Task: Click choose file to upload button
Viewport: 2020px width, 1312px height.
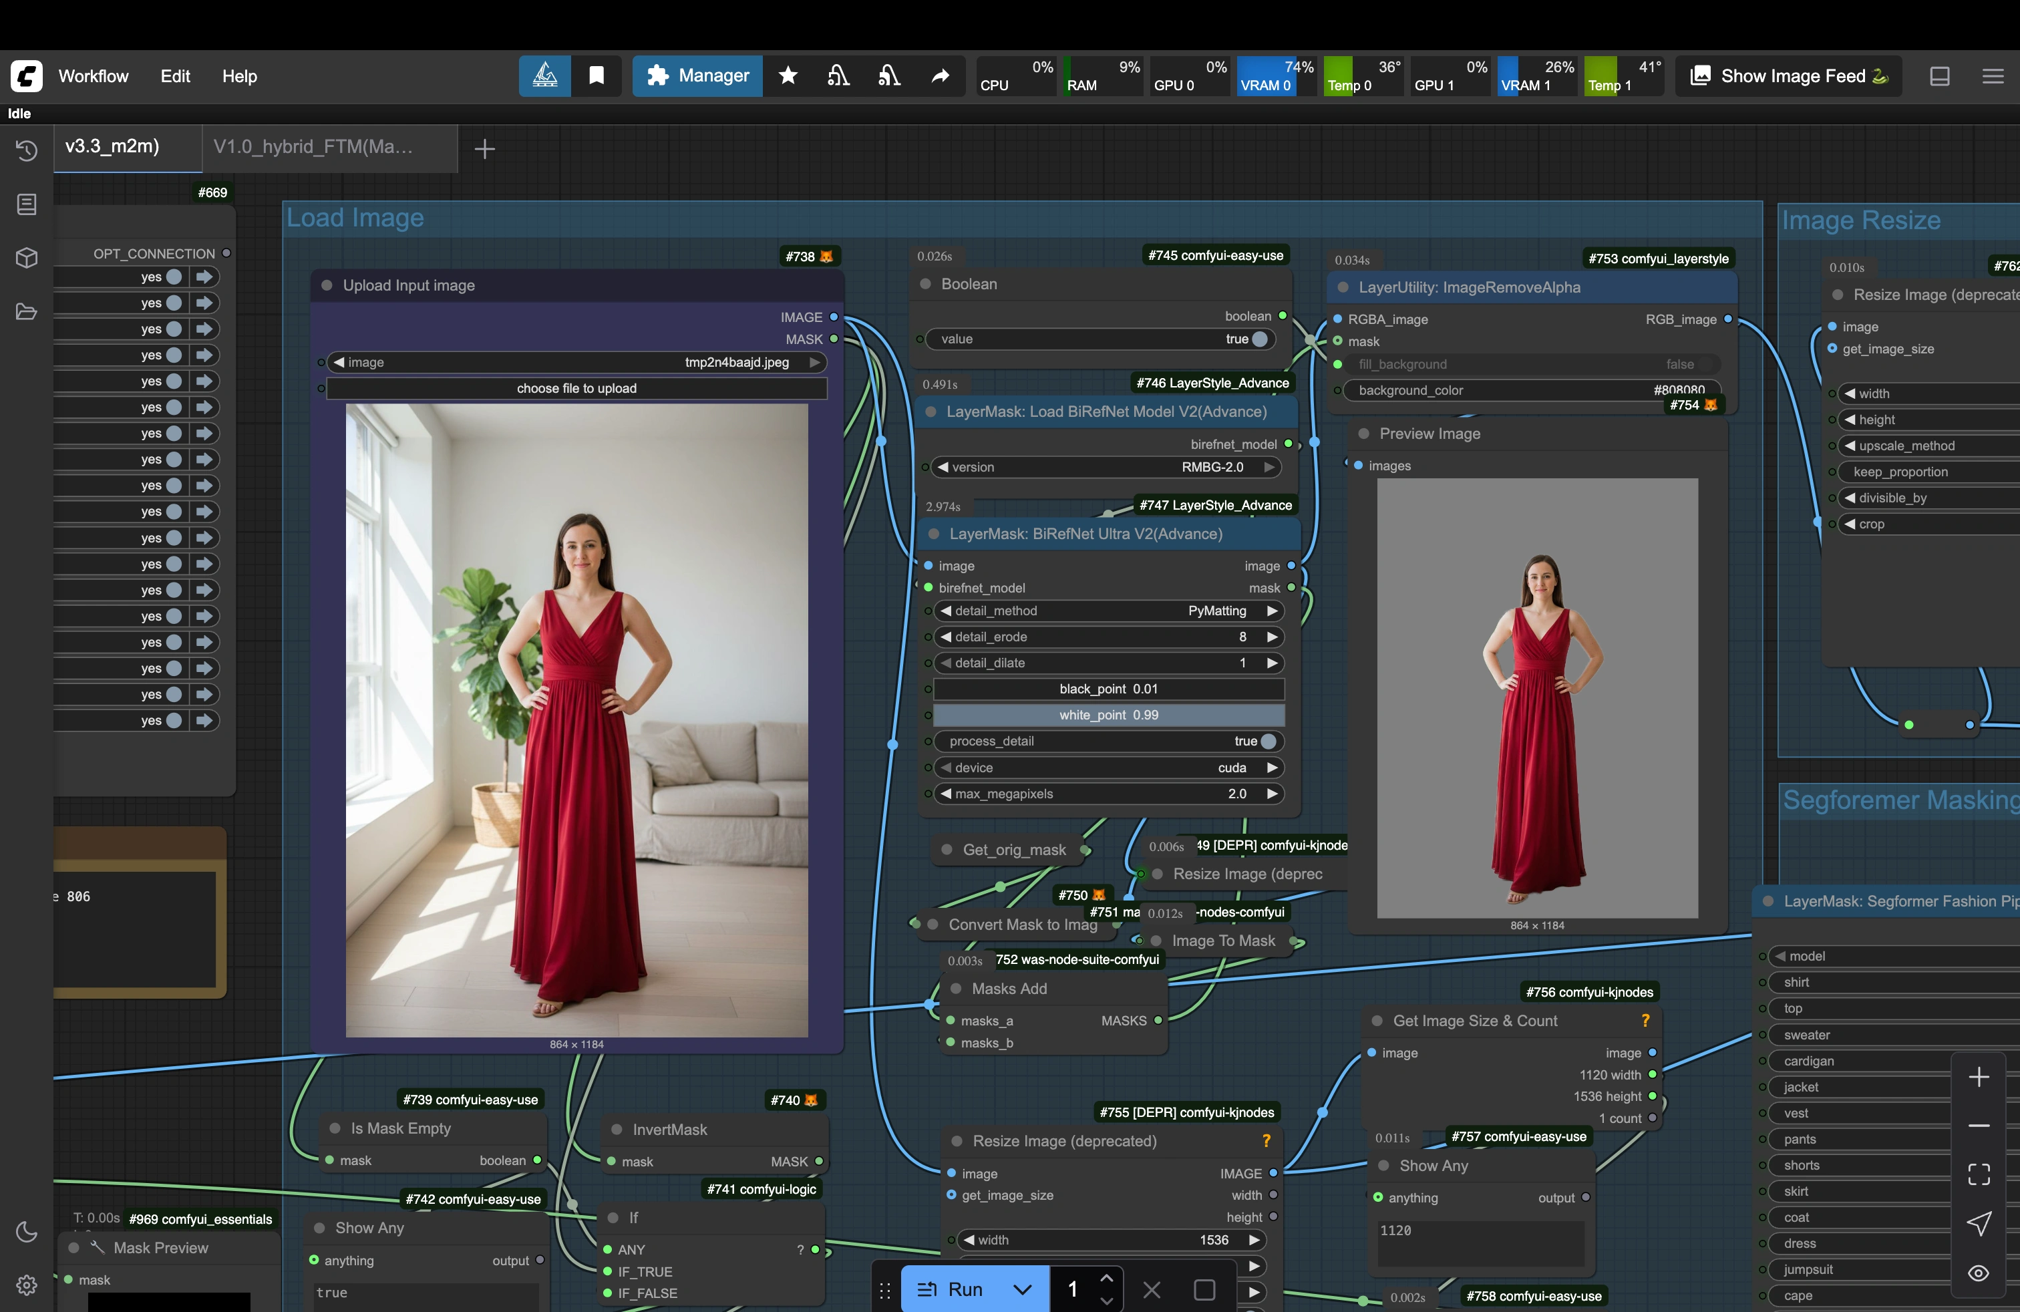Action: click(x=576, y=389)
